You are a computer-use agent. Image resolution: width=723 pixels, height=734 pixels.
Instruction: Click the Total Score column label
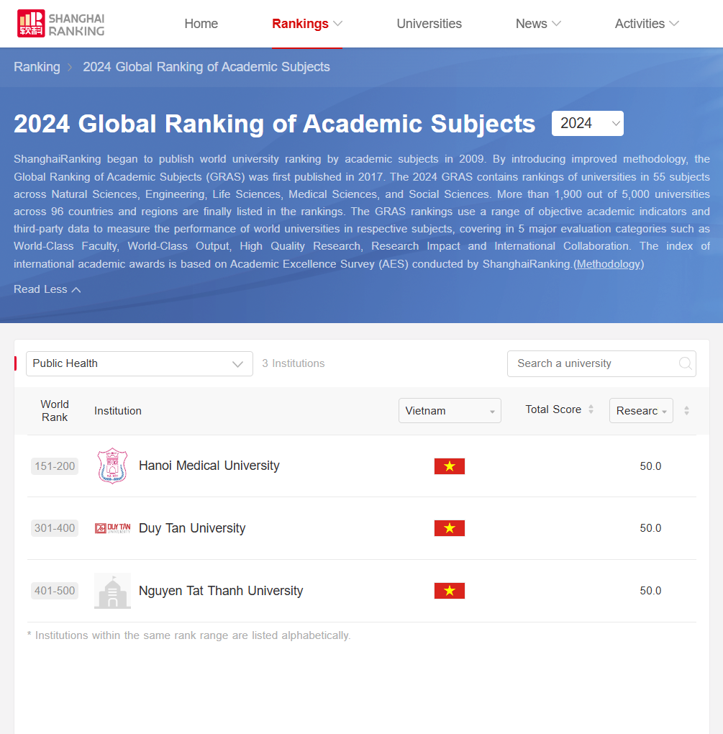point(553,409)
